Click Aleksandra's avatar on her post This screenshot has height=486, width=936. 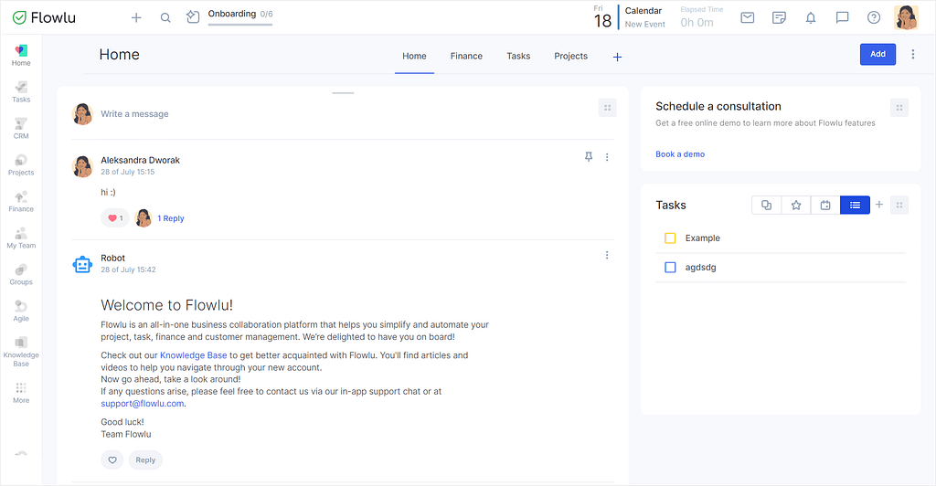82,166
